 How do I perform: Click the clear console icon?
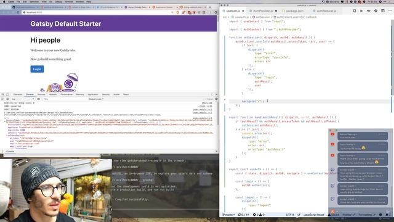(x=7, y=99)
